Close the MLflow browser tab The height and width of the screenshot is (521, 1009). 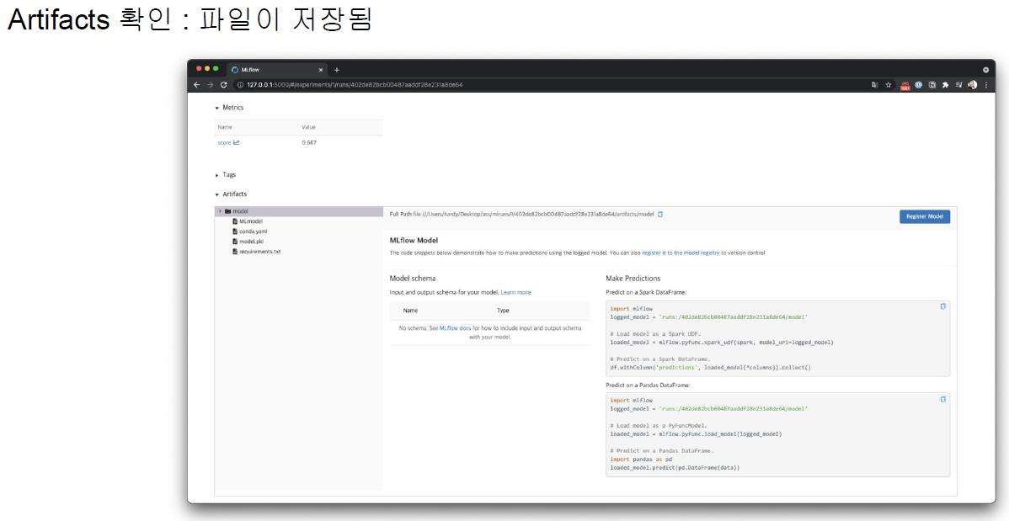(x=321, y=70)
